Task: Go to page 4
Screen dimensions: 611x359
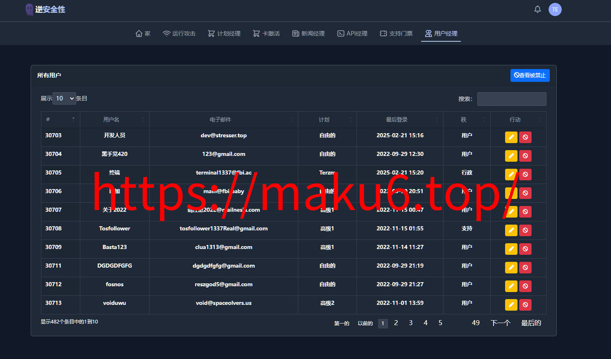Action: pyautogui.click(x=425, y=323)
